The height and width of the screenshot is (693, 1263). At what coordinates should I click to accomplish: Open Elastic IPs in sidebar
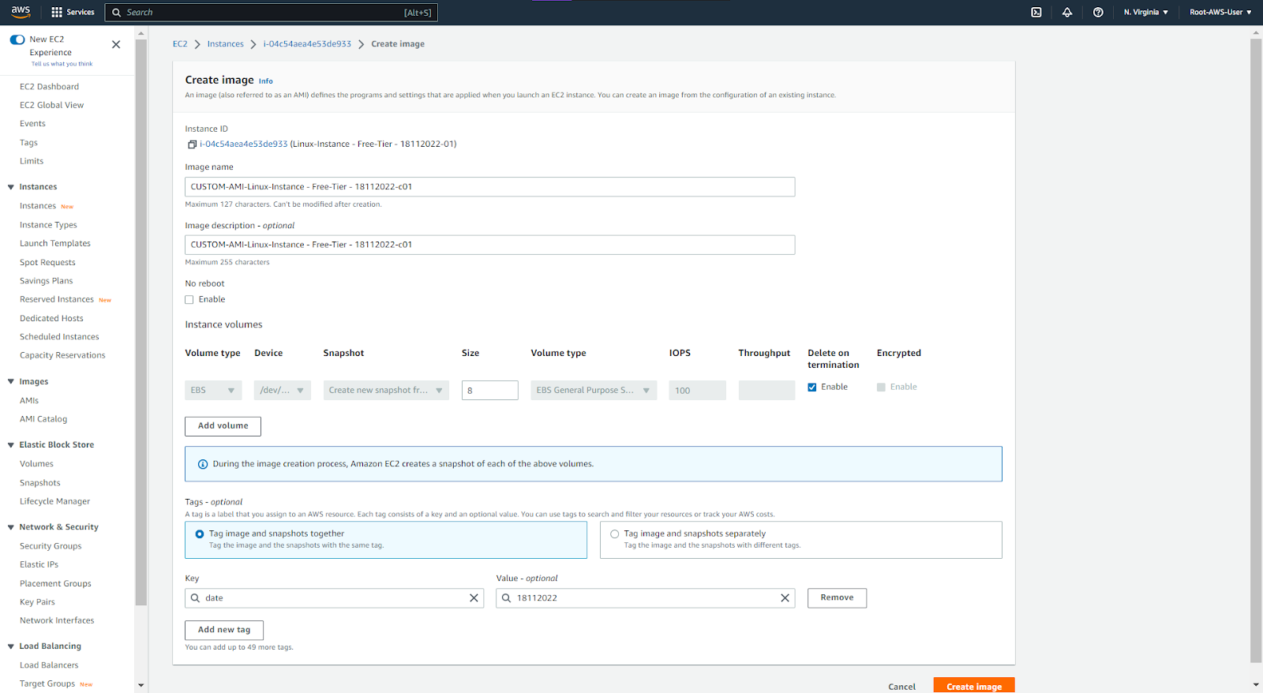[x=39, y=565]
